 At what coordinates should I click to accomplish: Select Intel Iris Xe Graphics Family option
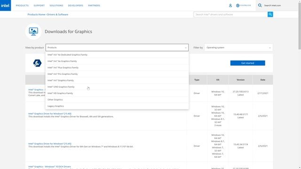(x=117, y=61)
